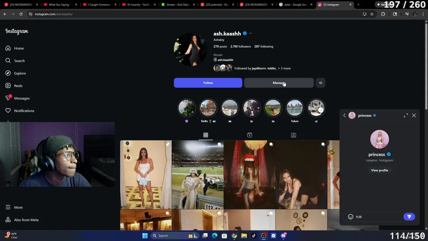Select the Posts grid tab
This screenshot has height=241, width=428.
[206, 135]
